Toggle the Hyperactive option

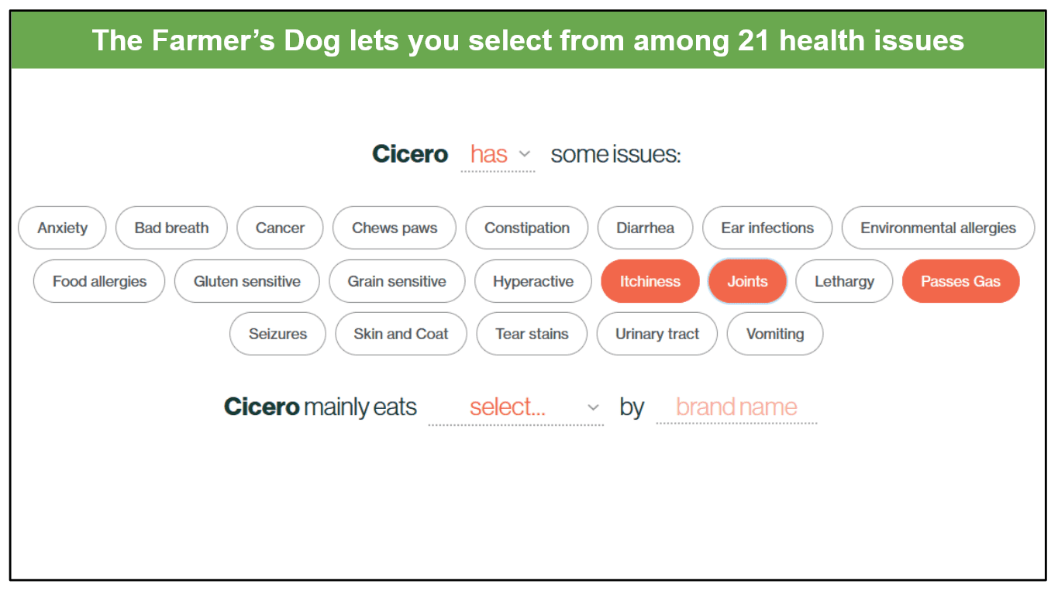pyautogui.click(x=532, y=281)
